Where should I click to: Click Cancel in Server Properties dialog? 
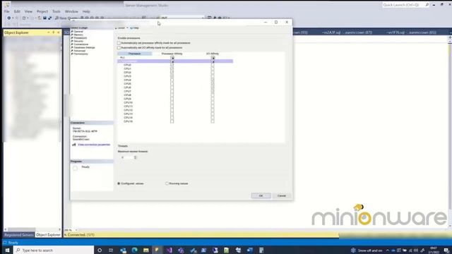pos(281,195)
